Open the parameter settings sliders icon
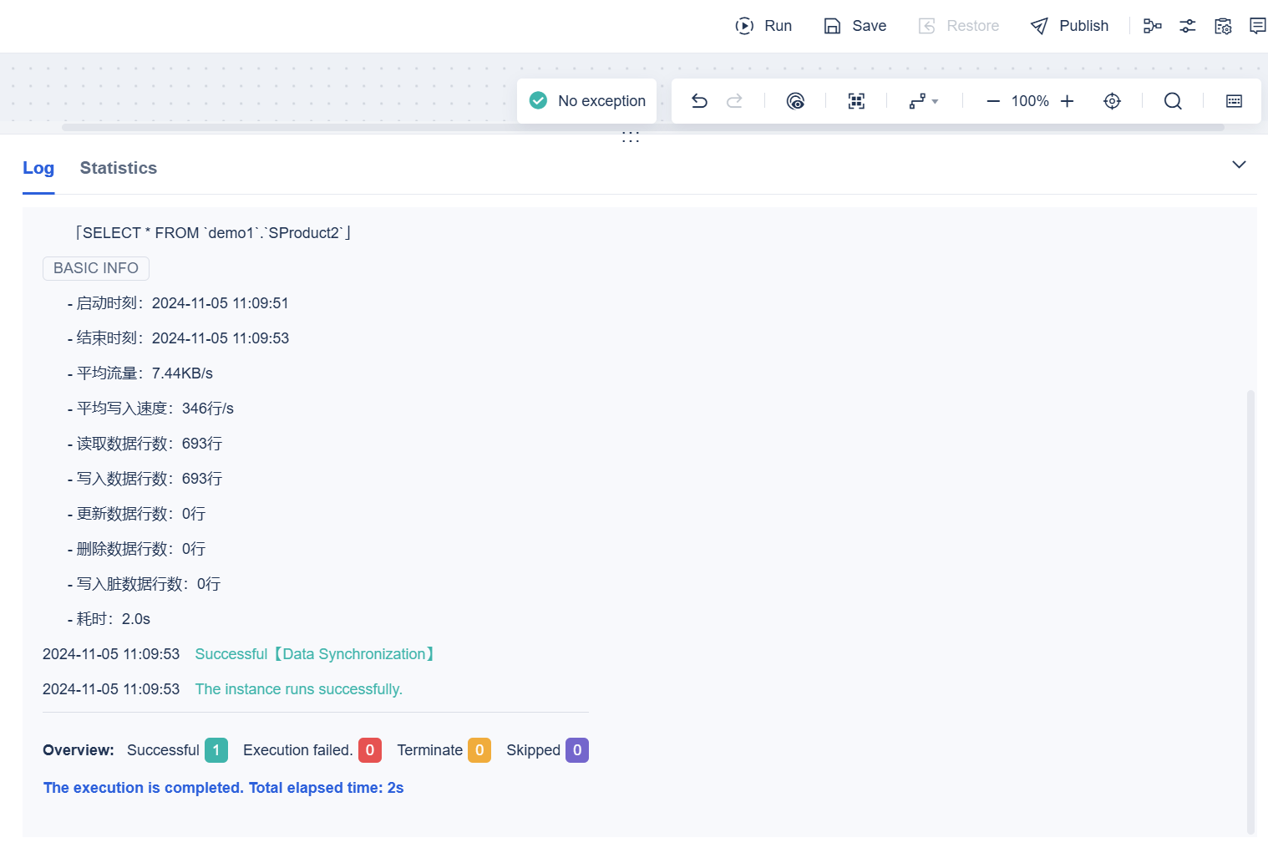This screenshot has width=1268, height=853. coord(1188,26)
